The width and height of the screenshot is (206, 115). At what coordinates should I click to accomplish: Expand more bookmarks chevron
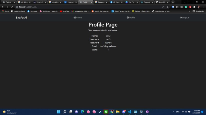click(189, 11)
